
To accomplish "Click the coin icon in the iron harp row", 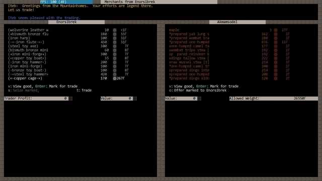I will pyautogui.click(x=115, y=38).
